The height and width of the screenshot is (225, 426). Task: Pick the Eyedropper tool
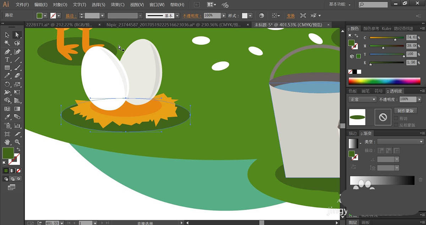(x=7, y=117)
